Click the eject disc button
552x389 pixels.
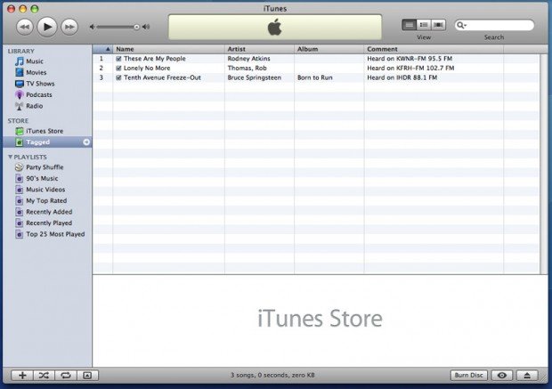point(527,376)
